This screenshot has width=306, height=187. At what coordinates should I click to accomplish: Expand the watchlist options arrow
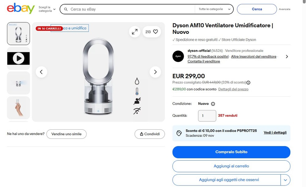[x=285, y=180]
